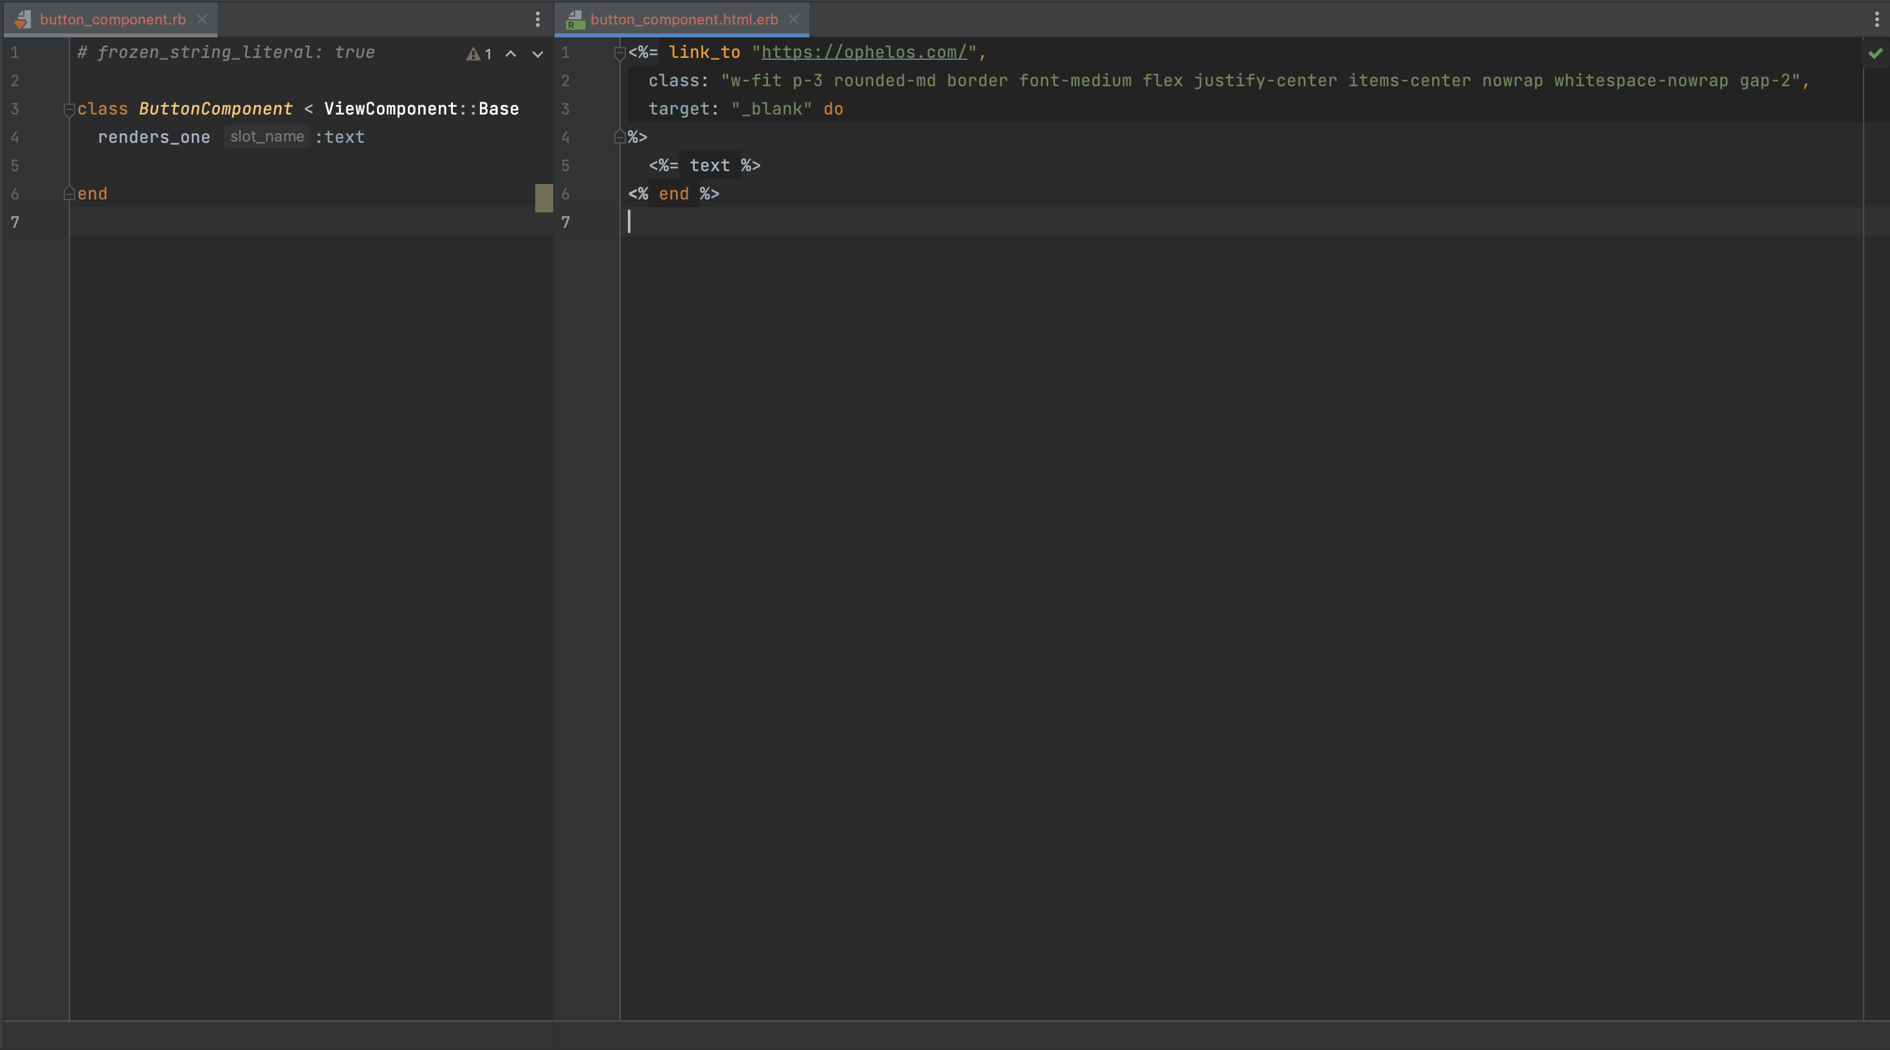Click the https://ophelos.com/ link text

point(863,52)
